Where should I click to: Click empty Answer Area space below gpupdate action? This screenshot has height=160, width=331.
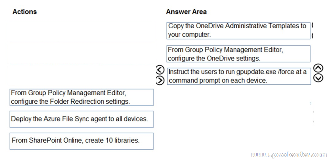tap(239, 118)
